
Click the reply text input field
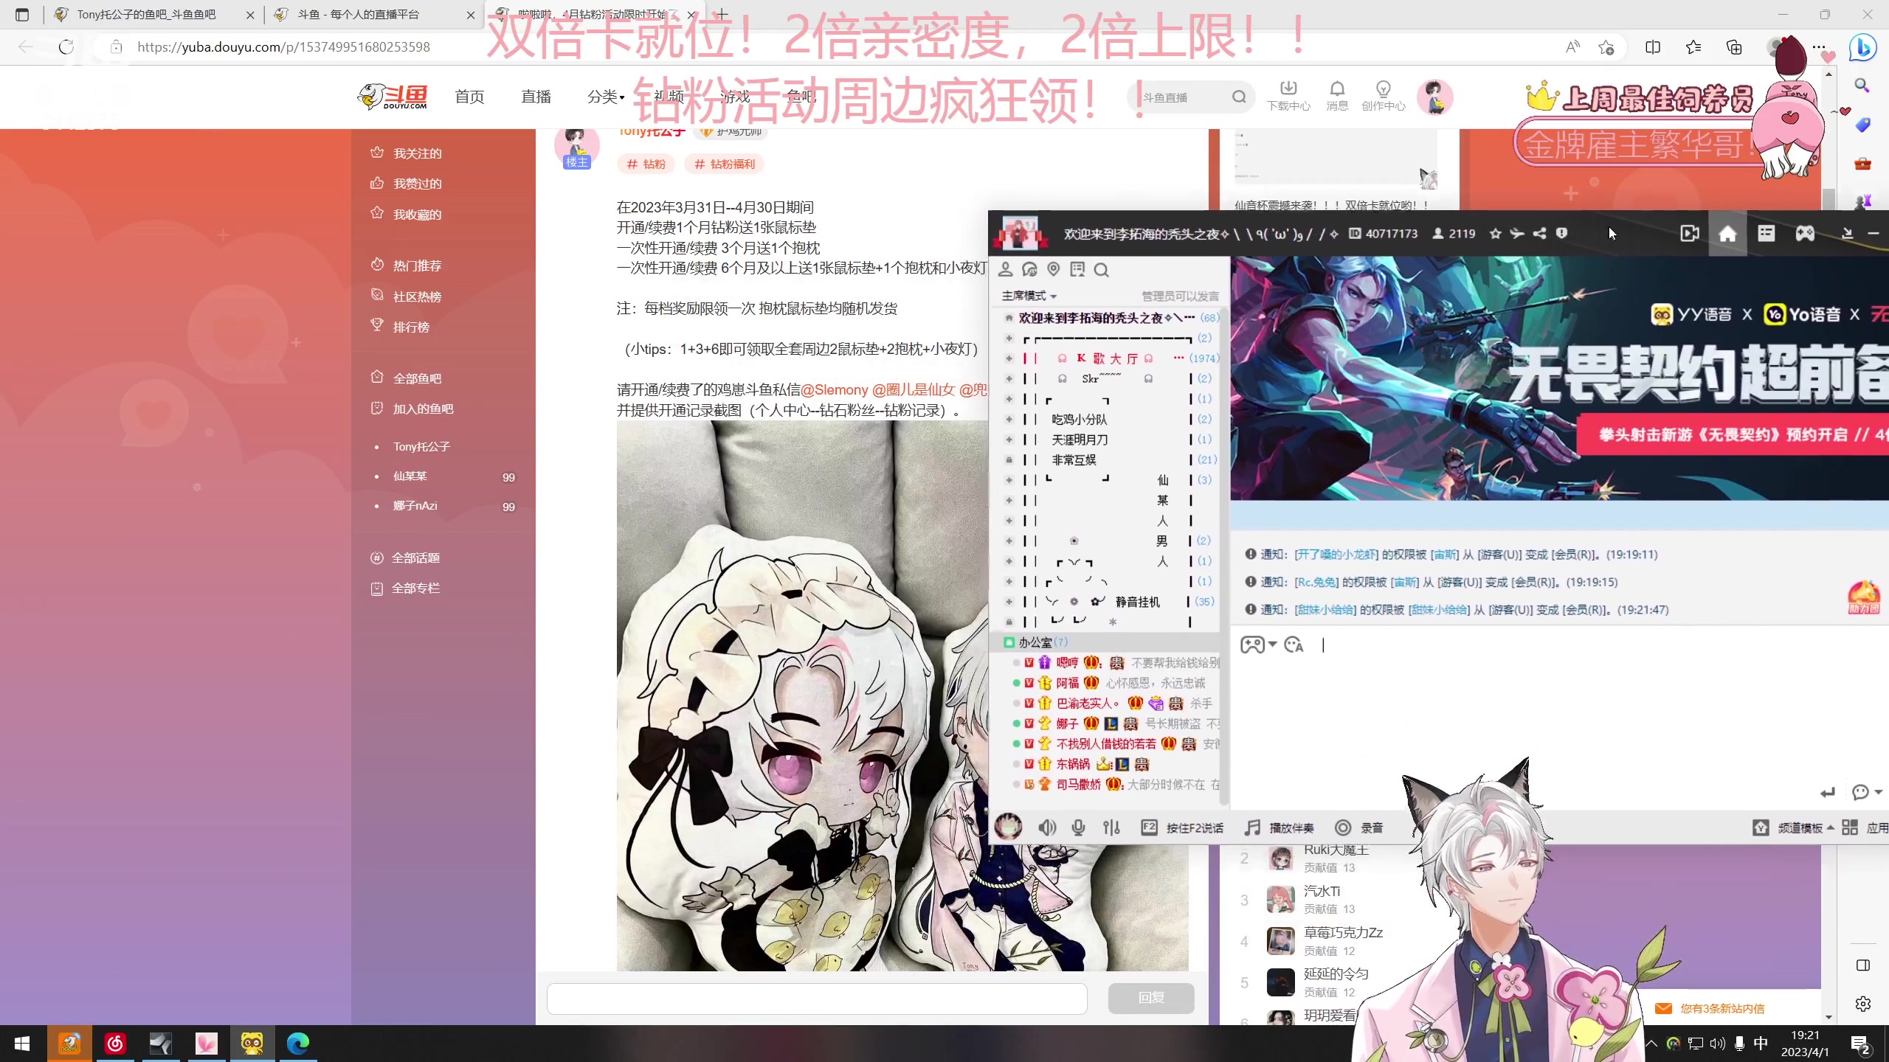(817, 998)
